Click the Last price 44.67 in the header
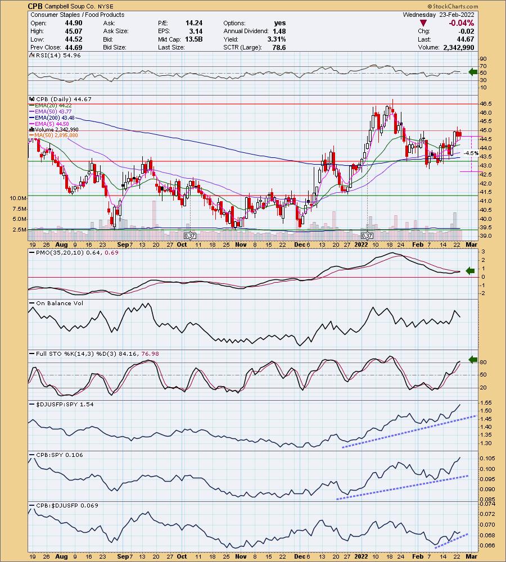The height and width of the screenshot is (562, 506). pyautogui.click(x=466, y=39)
